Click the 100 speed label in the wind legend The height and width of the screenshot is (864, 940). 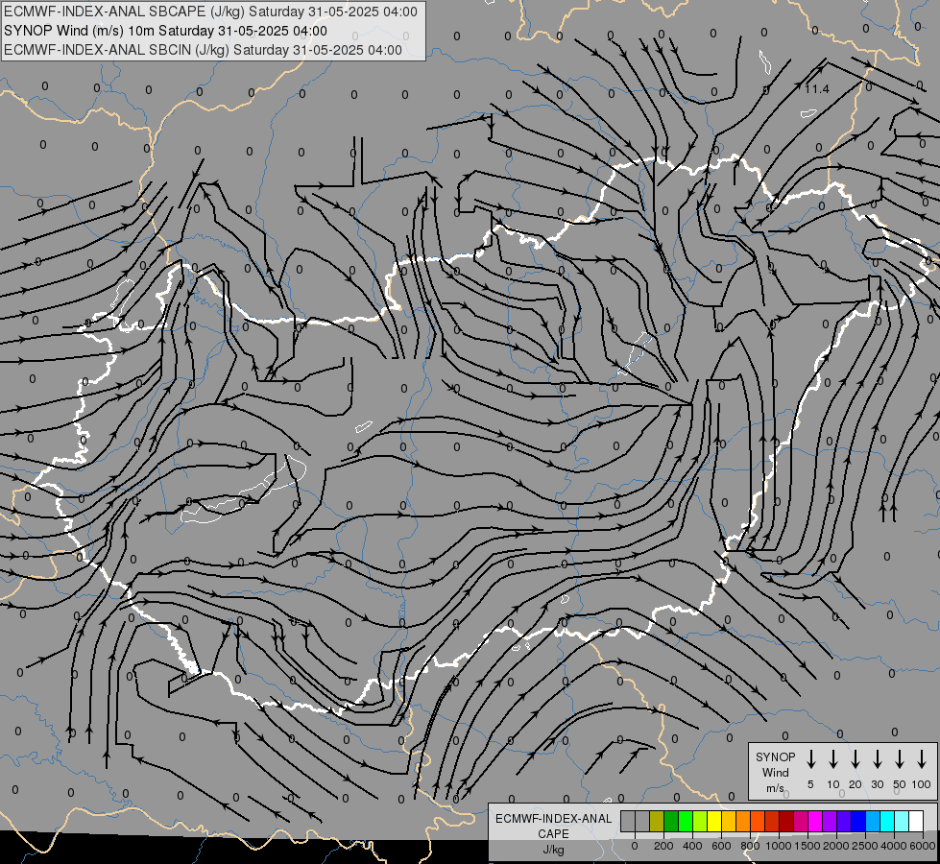[922, 784]
